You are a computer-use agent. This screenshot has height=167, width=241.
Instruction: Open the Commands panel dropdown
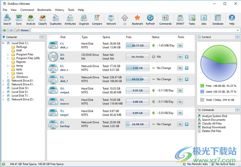coord(237,110)
